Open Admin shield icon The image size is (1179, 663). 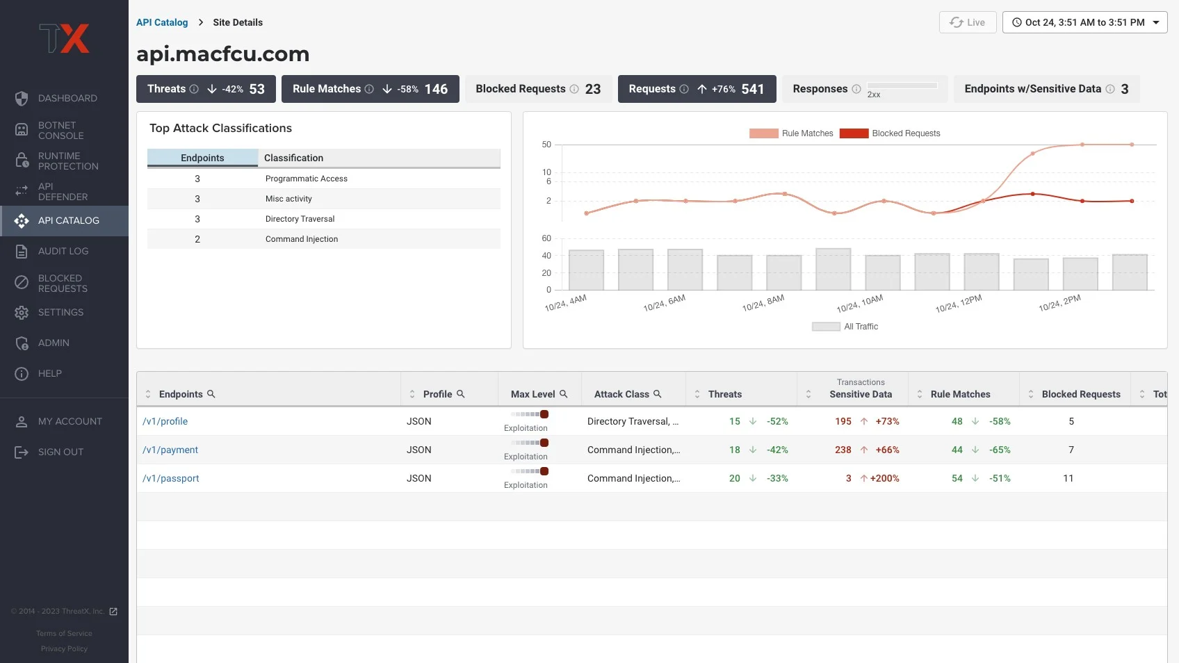[22, 343]
